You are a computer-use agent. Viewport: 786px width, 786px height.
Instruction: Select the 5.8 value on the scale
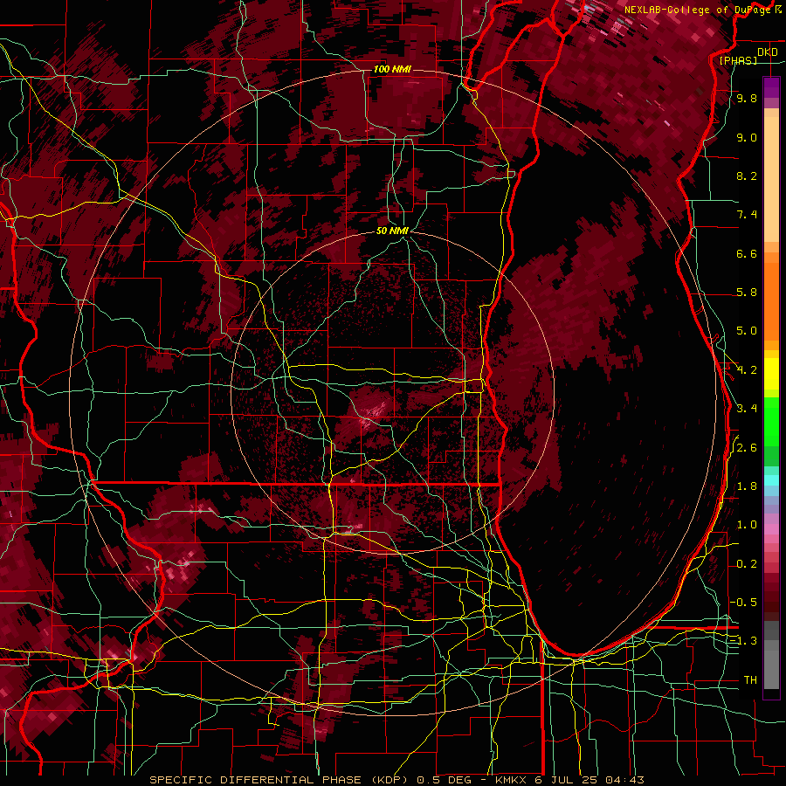[747, 293]
